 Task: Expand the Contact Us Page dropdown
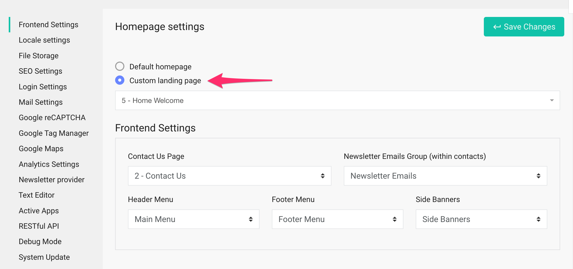(x=229, y=176)
